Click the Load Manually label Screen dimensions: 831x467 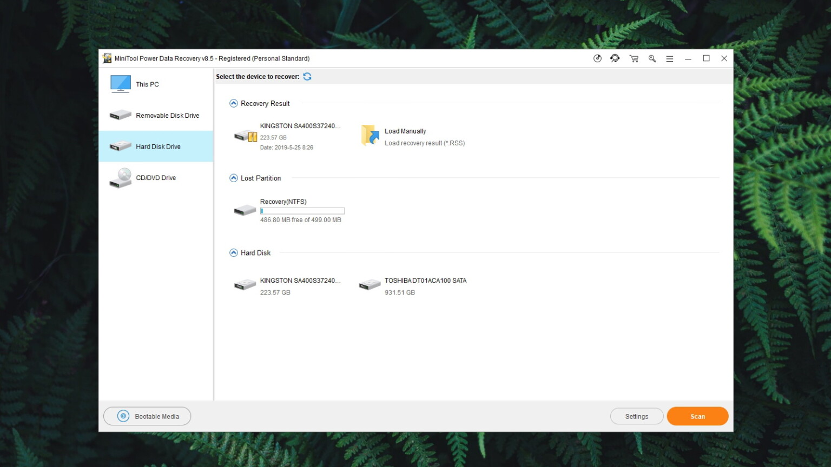tap(405, 131)
